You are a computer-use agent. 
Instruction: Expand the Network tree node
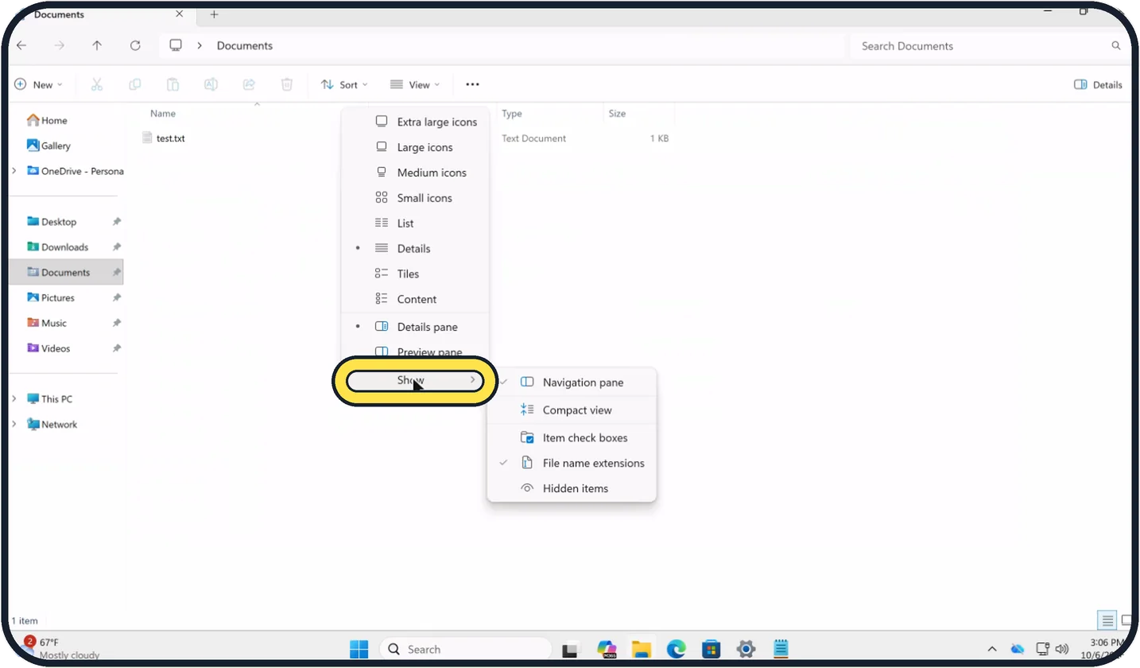point(14,425)
